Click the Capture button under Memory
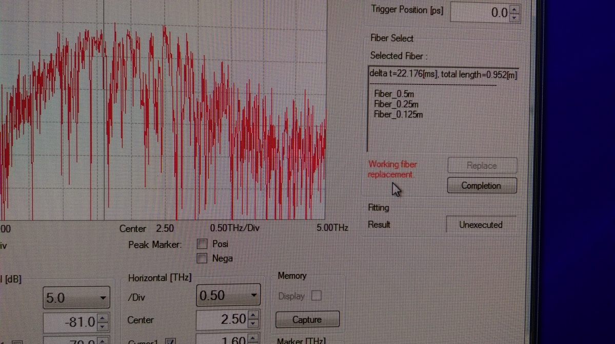615x344 pixels. pos(307,319)
